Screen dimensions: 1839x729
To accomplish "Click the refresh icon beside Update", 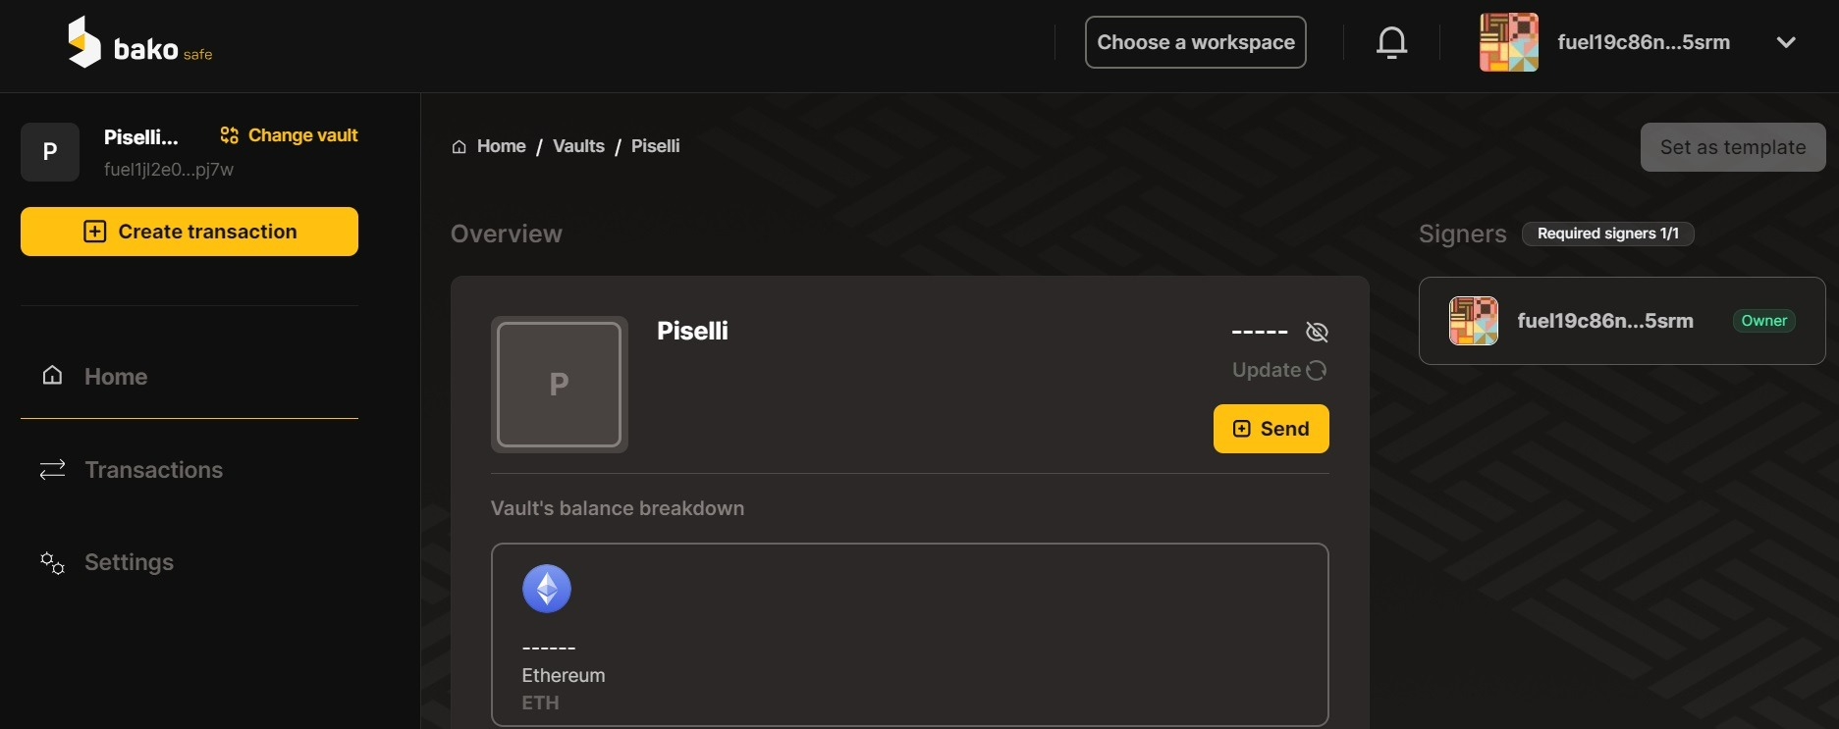I will coord(1317,370).
